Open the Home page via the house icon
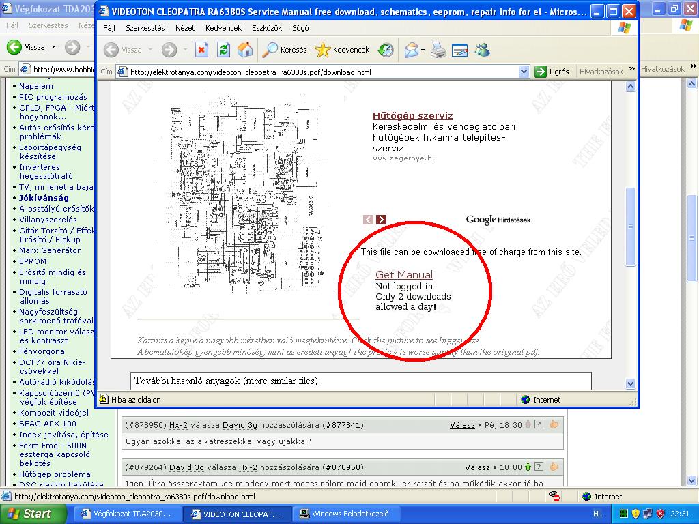699x524 pixels. point(245,50)
